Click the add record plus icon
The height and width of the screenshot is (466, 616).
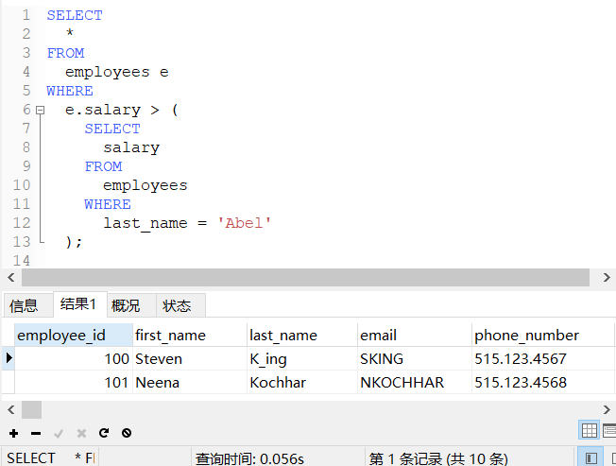pos(13,433)
